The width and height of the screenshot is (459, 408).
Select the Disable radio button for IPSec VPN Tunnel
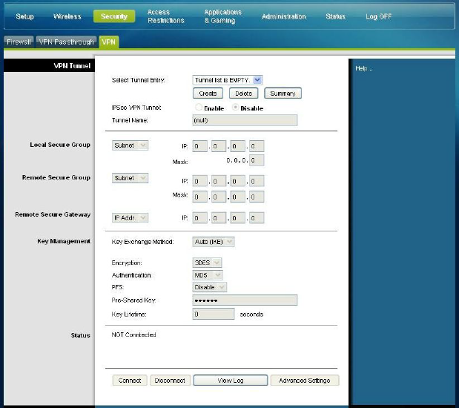pyautogui.click(x=235, y=108)
